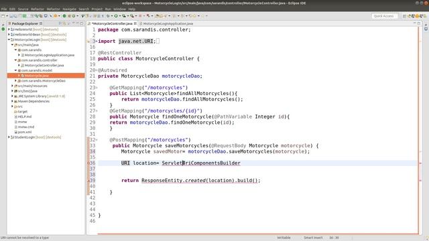This screenshot has width=429, height=241.
Task: Expand the com.sarandis.MotorcycleDao package
Action: [15, 81]
